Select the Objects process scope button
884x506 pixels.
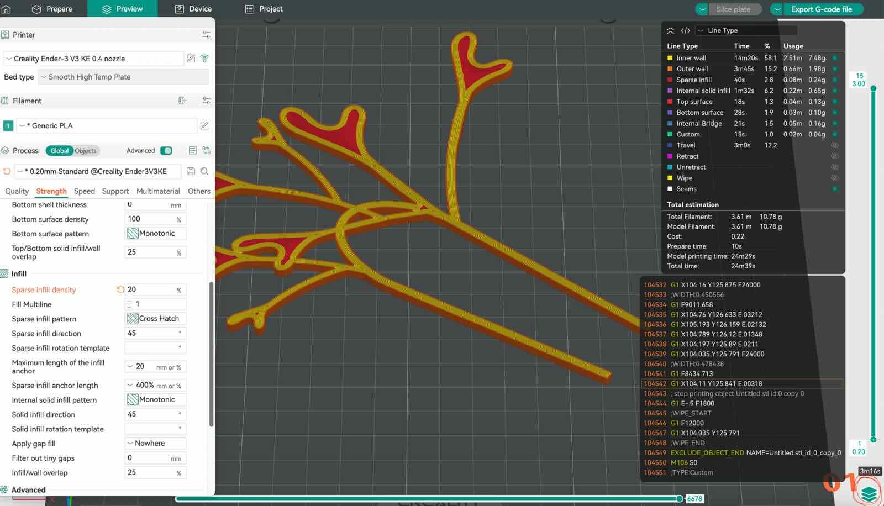(x=86, y=151)
